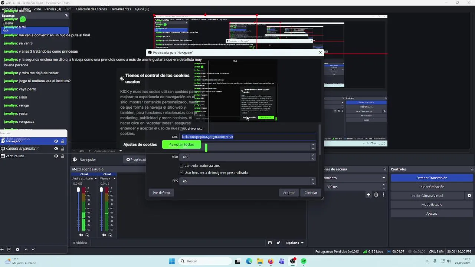The height and width of the screenshot is (267, 475).
Task: Undock the scene transitions panel
Action: (x=385, y=169)
